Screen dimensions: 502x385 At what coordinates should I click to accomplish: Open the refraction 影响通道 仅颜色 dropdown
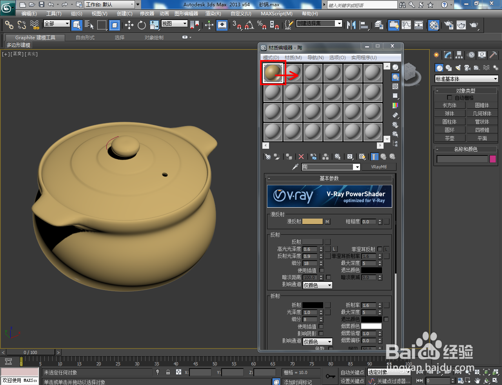pos(318,342)
